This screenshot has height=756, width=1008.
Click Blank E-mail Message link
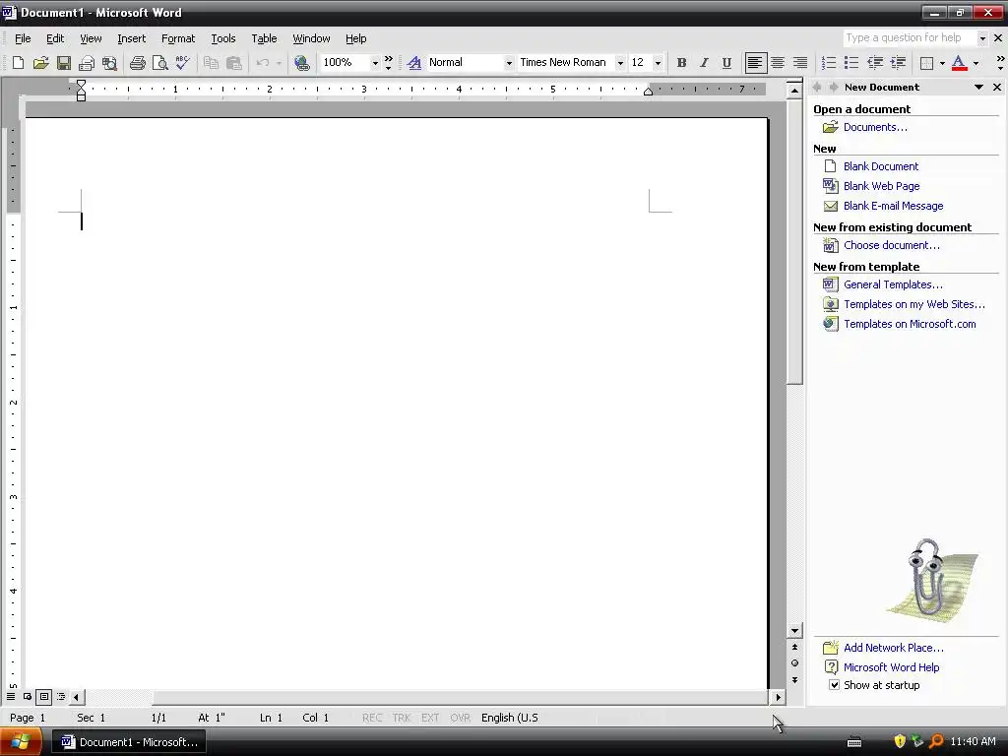(x=893, y=206)
